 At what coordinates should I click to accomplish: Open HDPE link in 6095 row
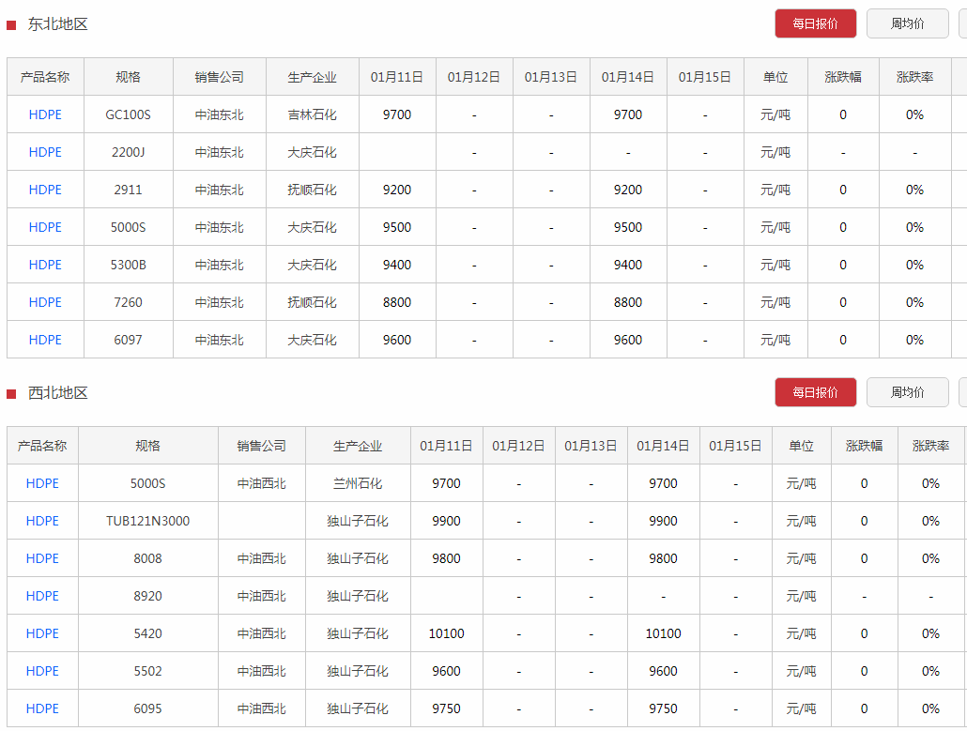pyautogui.click(x=42, y=708)
